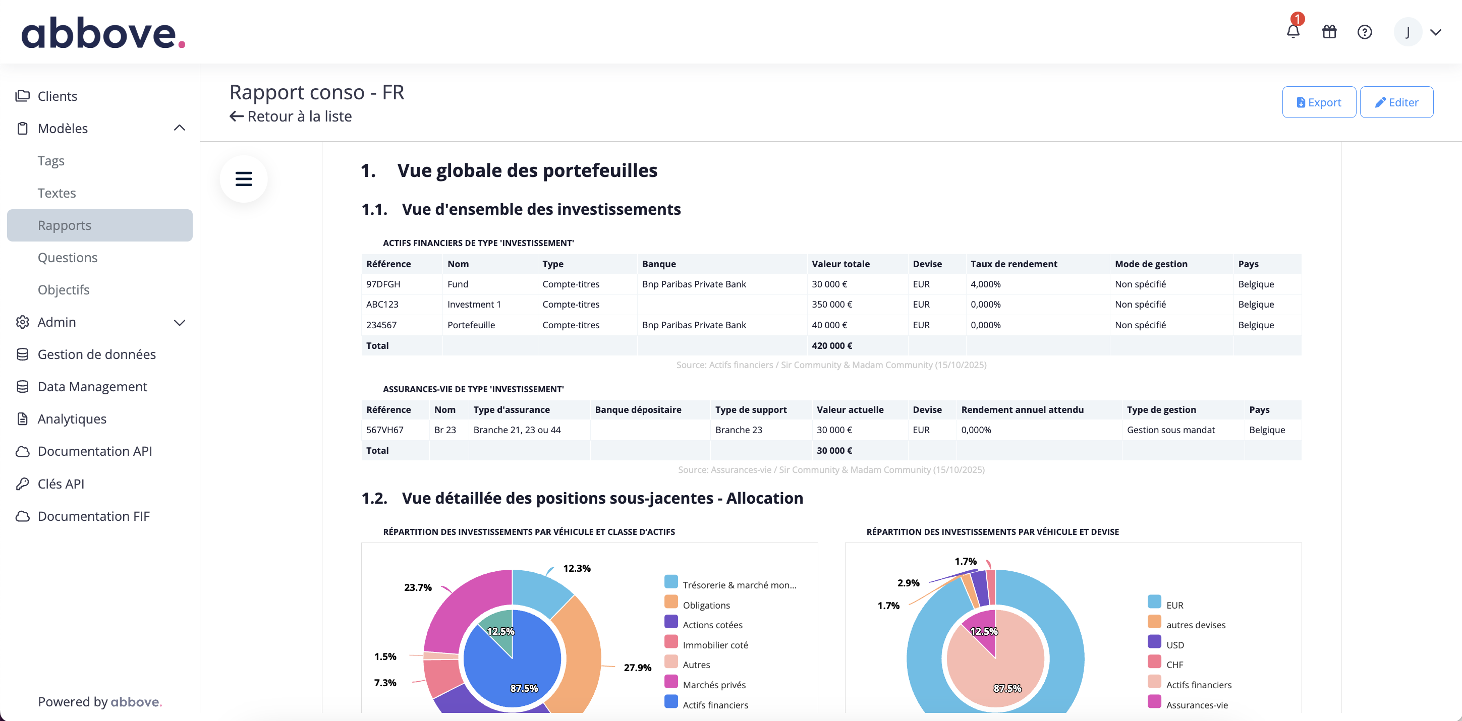Image resolution: width=1462 pixels, height=721 pixels.
Task: Open the help question mark icon
Action: coord(1364,32)
